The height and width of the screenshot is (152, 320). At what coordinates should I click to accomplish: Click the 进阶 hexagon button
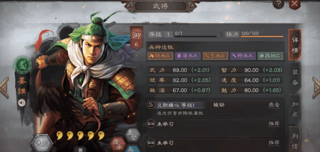click(42, 144)
